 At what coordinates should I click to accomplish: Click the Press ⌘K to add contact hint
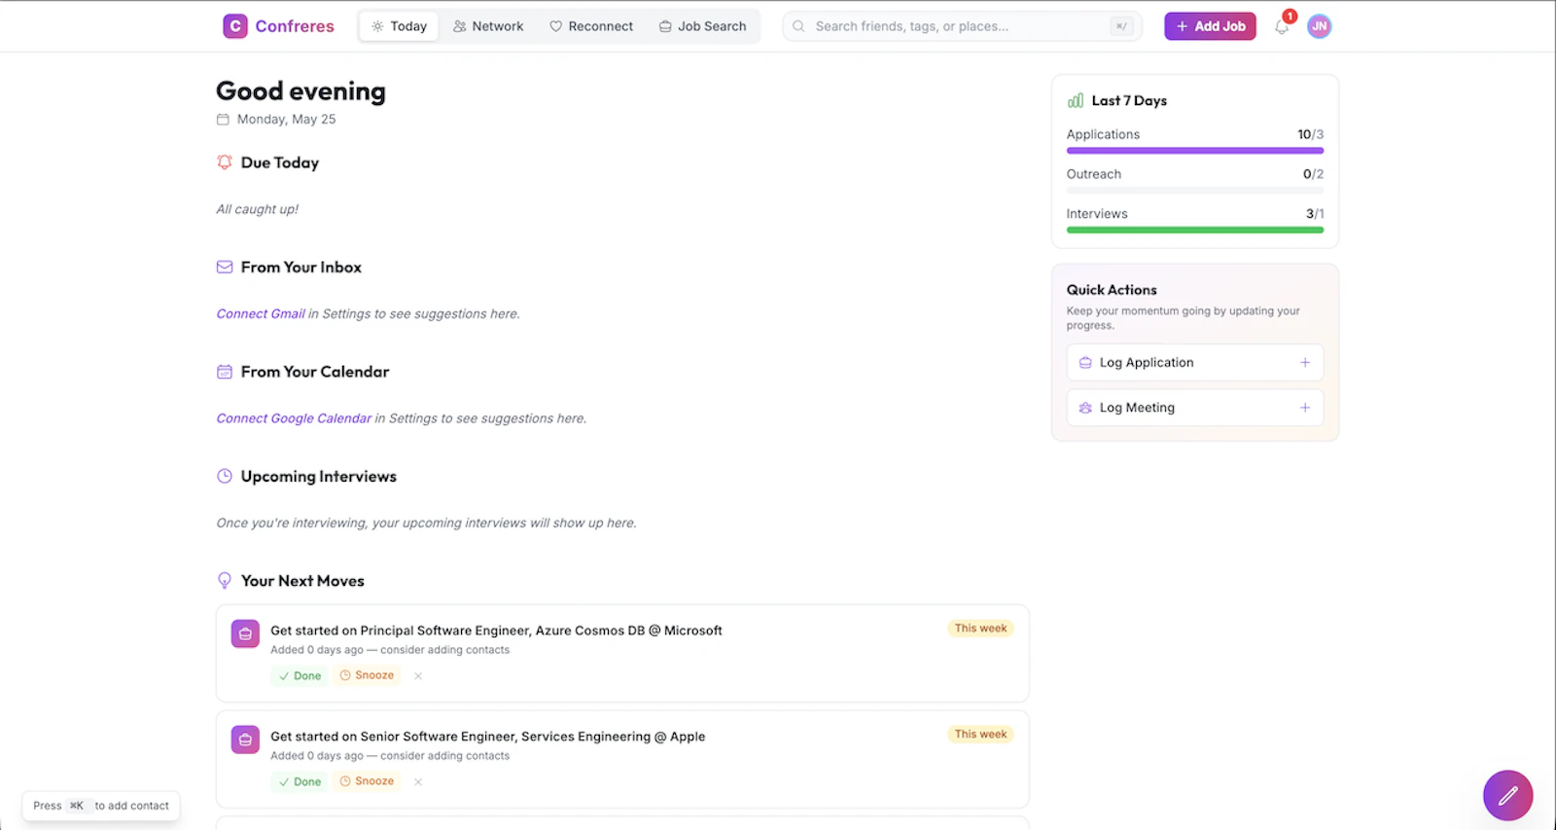coord(101,806)
